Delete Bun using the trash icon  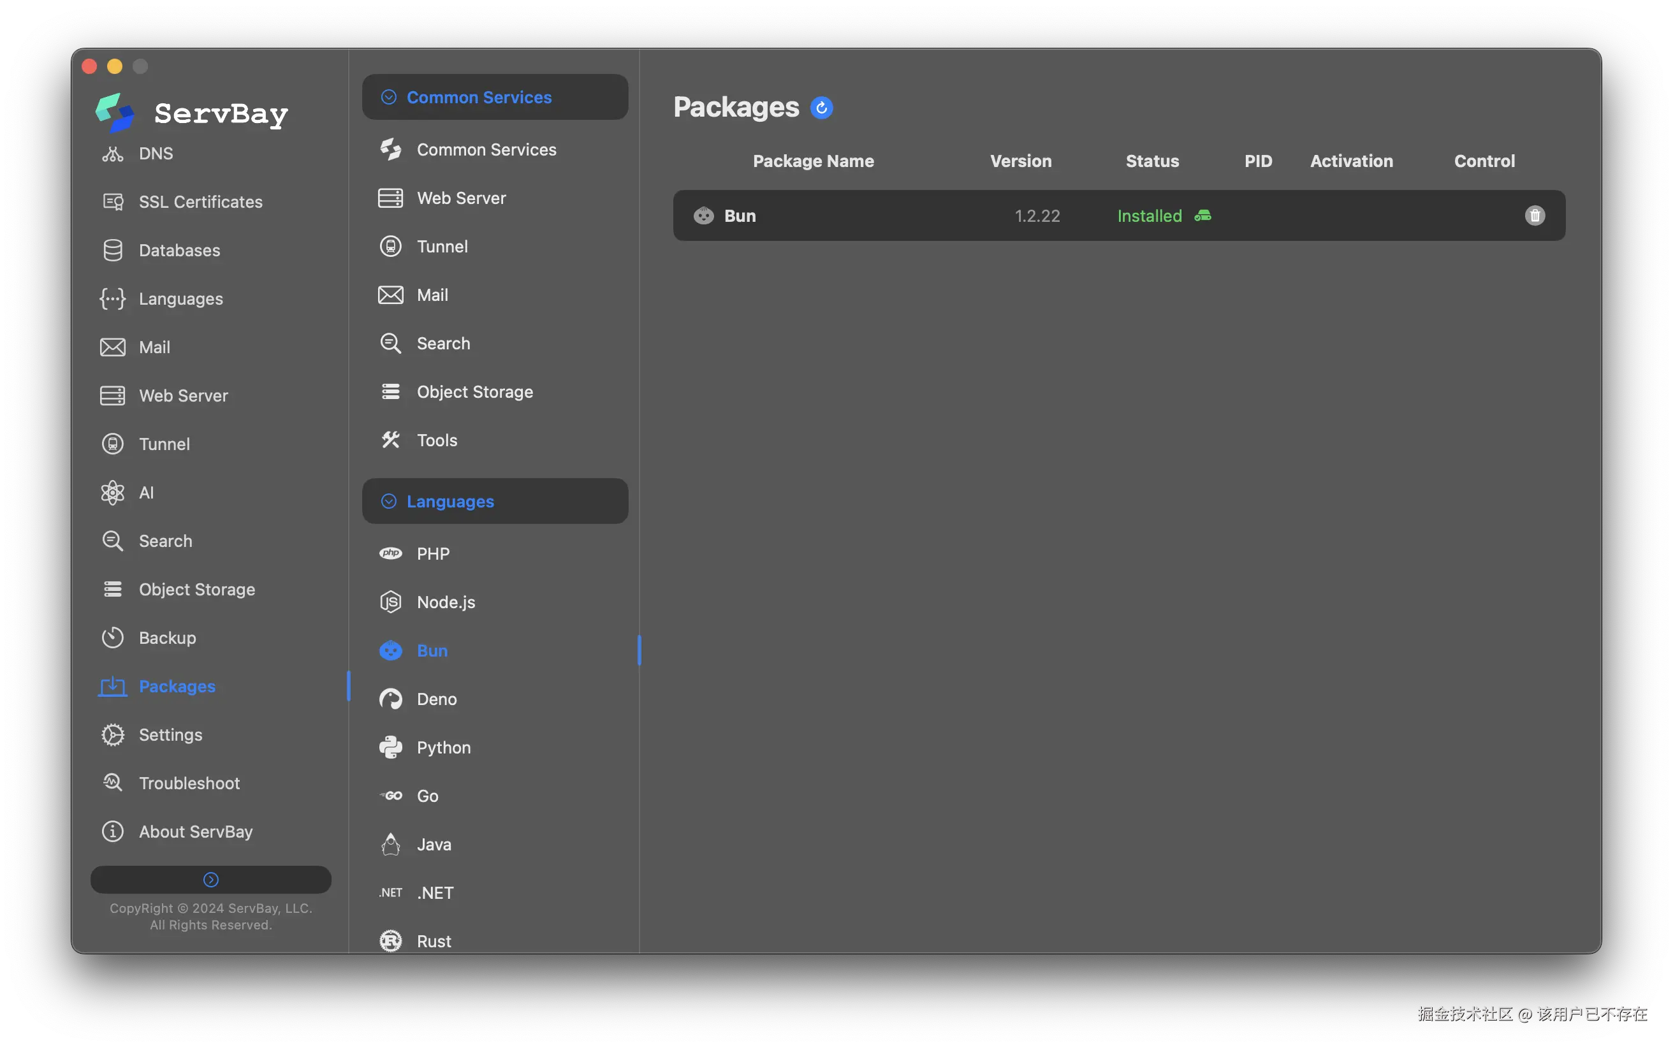pyautogui.click(x=1535, y=215)
